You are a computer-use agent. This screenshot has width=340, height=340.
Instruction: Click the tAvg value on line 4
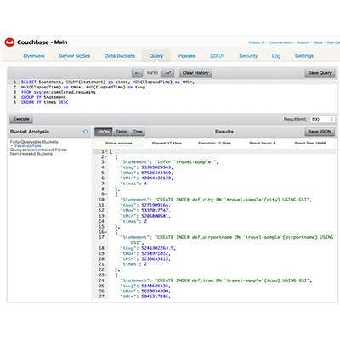pyautogui.click(x=156, y=167)
